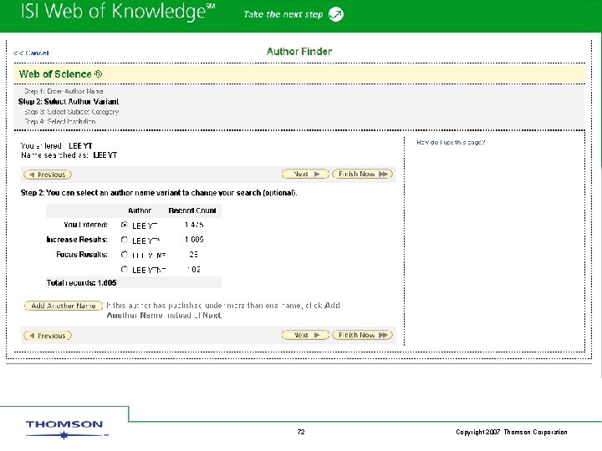Click the record count for the 'You Entered' row
This screenshot has width=602, height=451.
[194, 225]
